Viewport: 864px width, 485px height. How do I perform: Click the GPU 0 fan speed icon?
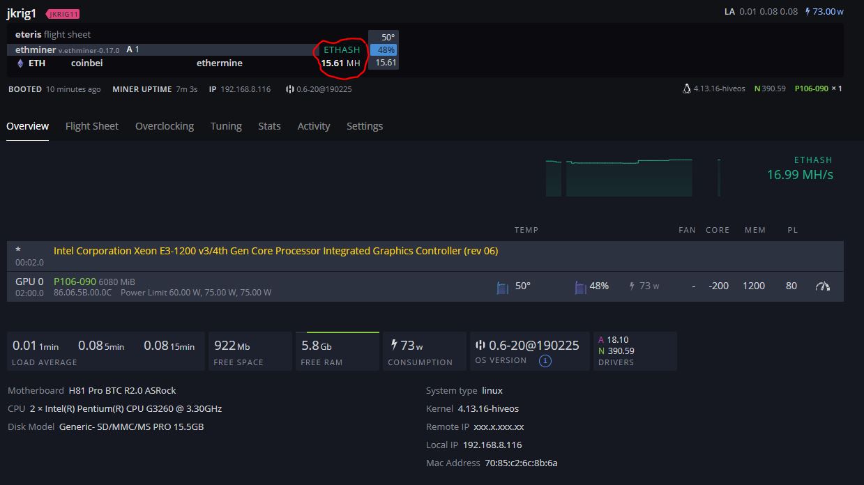580,287
